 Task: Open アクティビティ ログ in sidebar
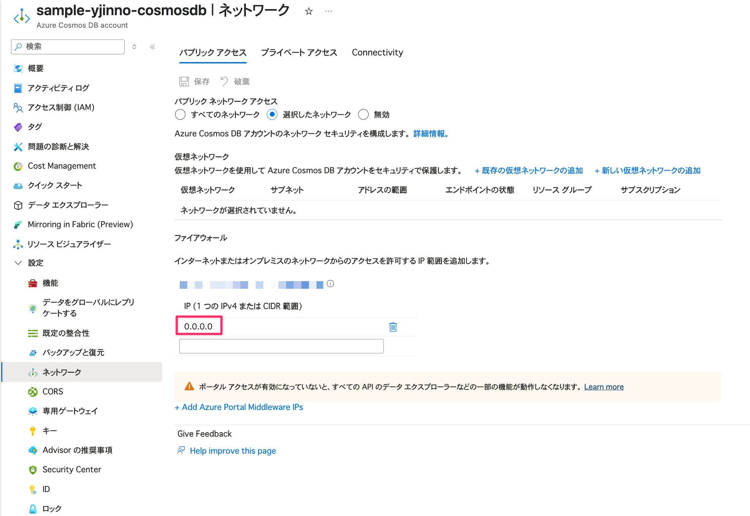(x=58, y=88)
